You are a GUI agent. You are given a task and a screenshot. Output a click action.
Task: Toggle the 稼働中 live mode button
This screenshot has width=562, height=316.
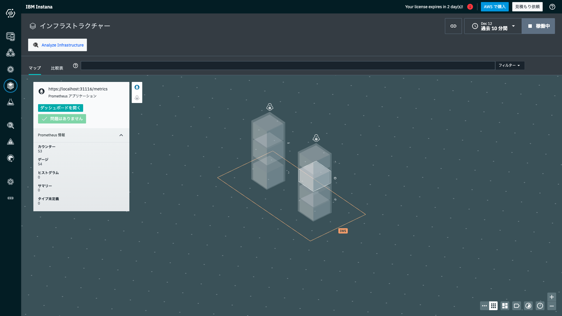pyautogui.click(x=538, y=26)
